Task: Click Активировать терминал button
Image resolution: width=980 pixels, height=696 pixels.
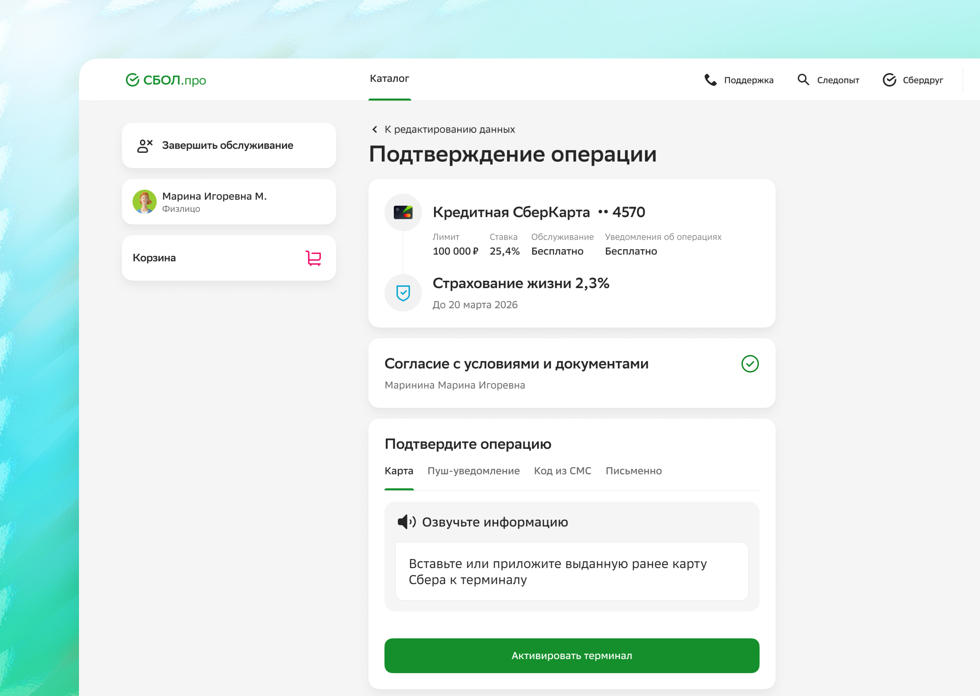Action: coord(572,656)
